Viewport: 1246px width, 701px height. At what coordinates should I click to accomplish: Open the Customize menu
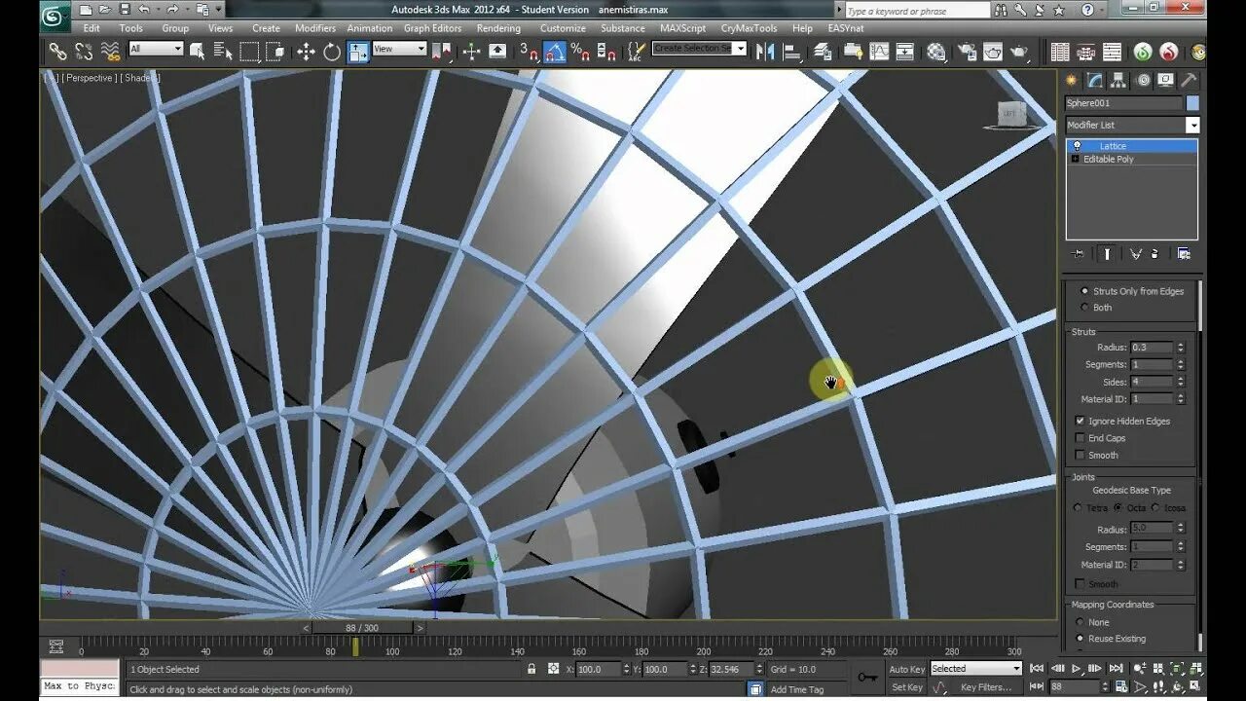click(x=563, y=28)
